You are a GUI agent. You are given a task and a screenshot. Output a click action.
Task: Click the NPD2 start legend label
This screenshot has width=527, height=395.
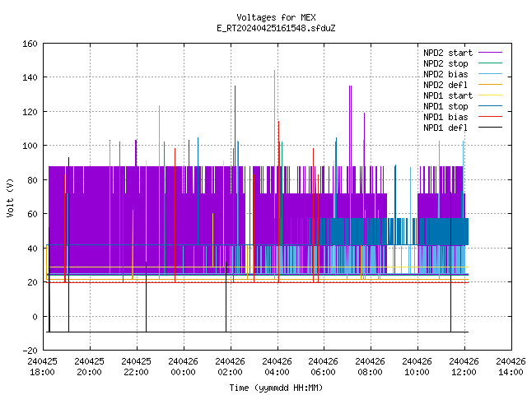(x=448, y=53)
